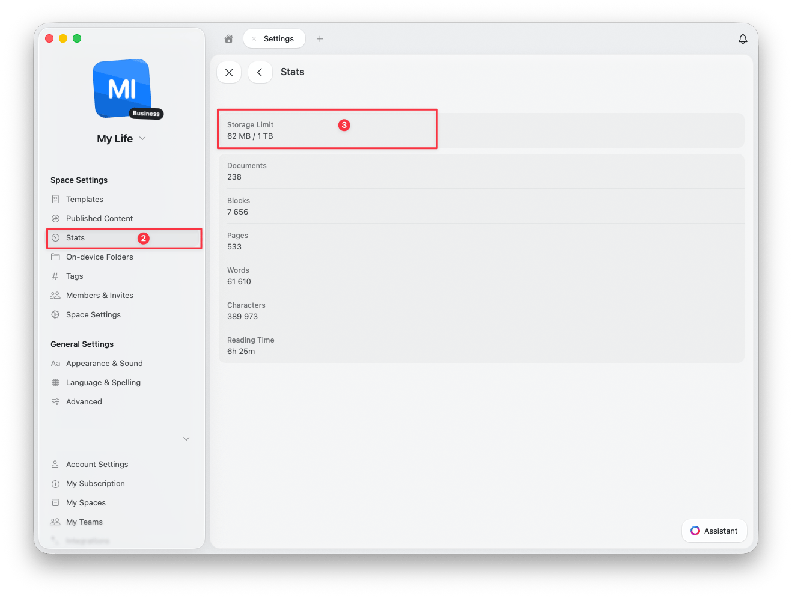Click the Stats clock icon

pos(55,238)
